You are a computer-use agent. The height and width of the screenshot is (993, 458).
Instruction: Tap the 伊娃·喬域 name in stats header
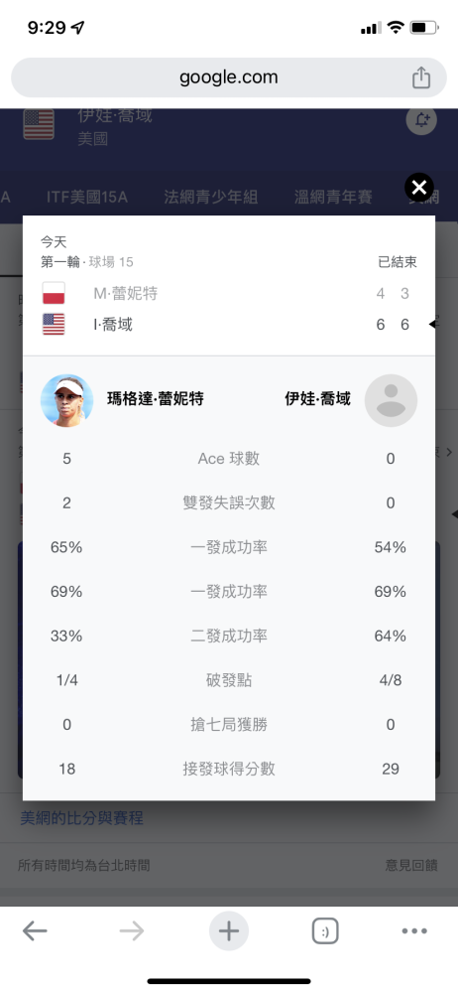pyautogui.click(x=317, y=399)
